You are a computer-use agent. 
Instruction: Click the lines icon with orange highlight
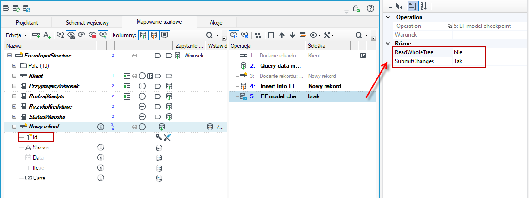tap(303, 35)
